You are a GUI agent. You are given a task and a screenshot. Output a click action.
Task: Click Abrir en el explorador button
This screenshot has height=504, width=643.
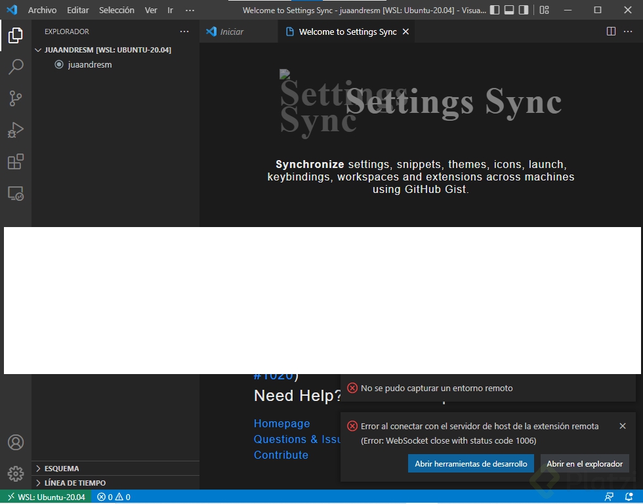click(x=585, y=463)
